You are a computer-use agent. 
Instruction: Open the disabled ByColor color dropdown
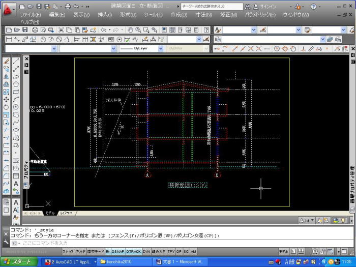(x=206, y=49)
